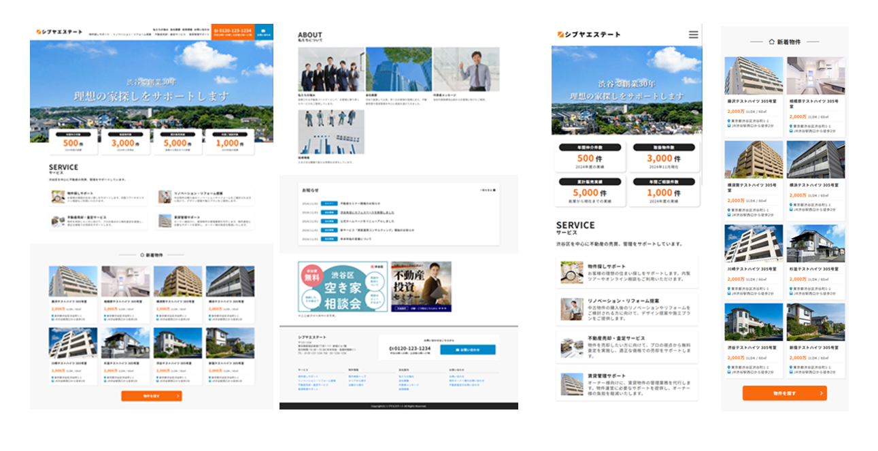Click the 不動産売却・査定サービス card in mobile view
The width and height of the screenshot is (878, 451).
click(x=627, y=346)
